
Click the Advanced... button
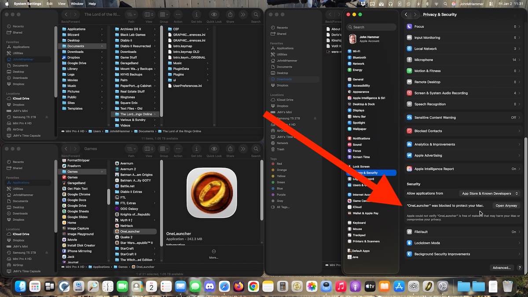(502, 268)
